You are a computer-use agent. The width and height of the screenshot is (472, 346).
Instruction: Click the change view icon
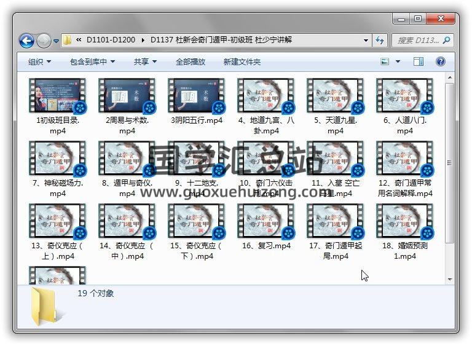point(385,61)
